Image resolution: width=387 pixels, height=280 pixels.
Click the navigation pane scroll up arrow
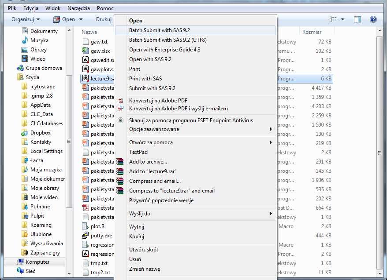click(x=69, y=30)
